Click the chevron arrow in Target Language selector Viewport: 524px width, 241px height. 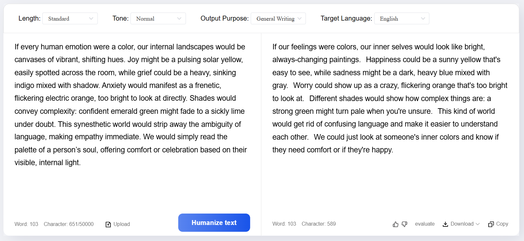click(x=423, y=19)
